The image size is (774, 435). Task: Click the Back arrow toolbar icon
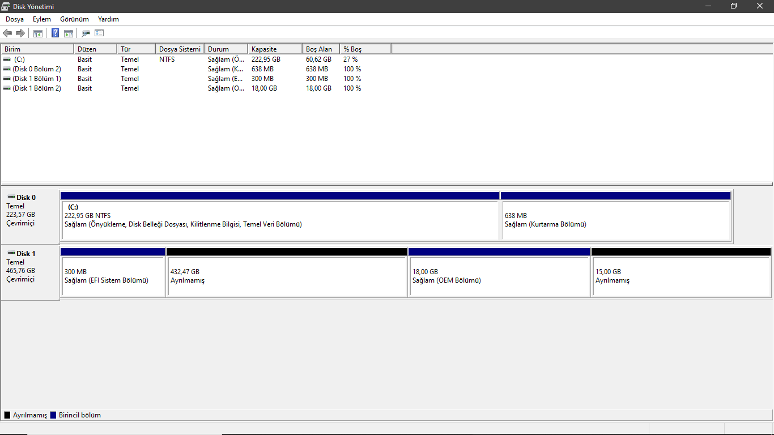(x=7, y=33)
